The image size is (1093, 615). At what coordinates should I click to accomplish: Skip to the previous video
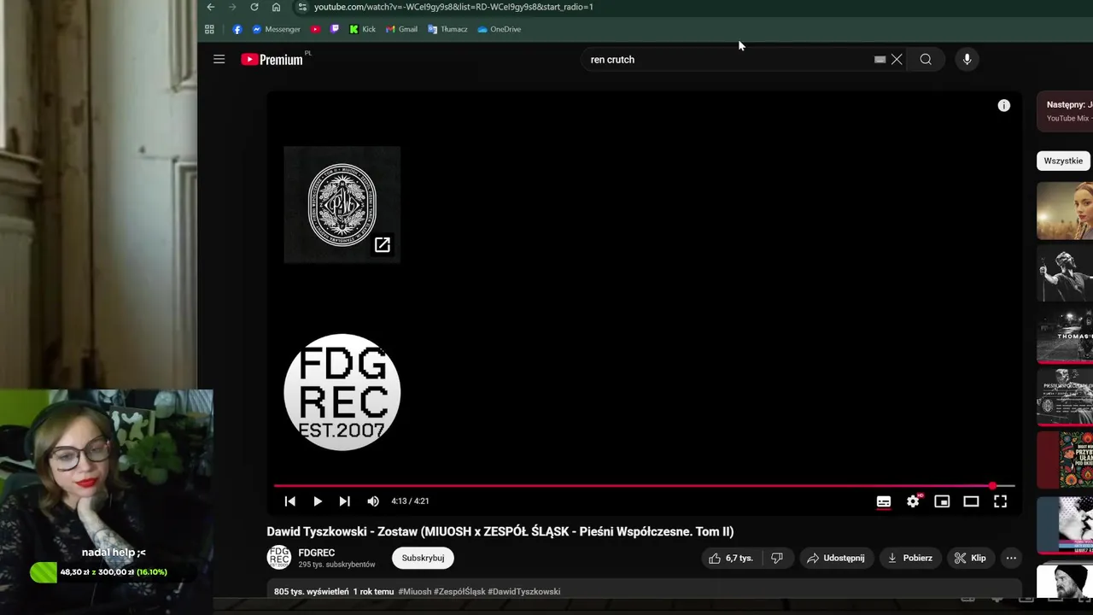pos(289,501)
